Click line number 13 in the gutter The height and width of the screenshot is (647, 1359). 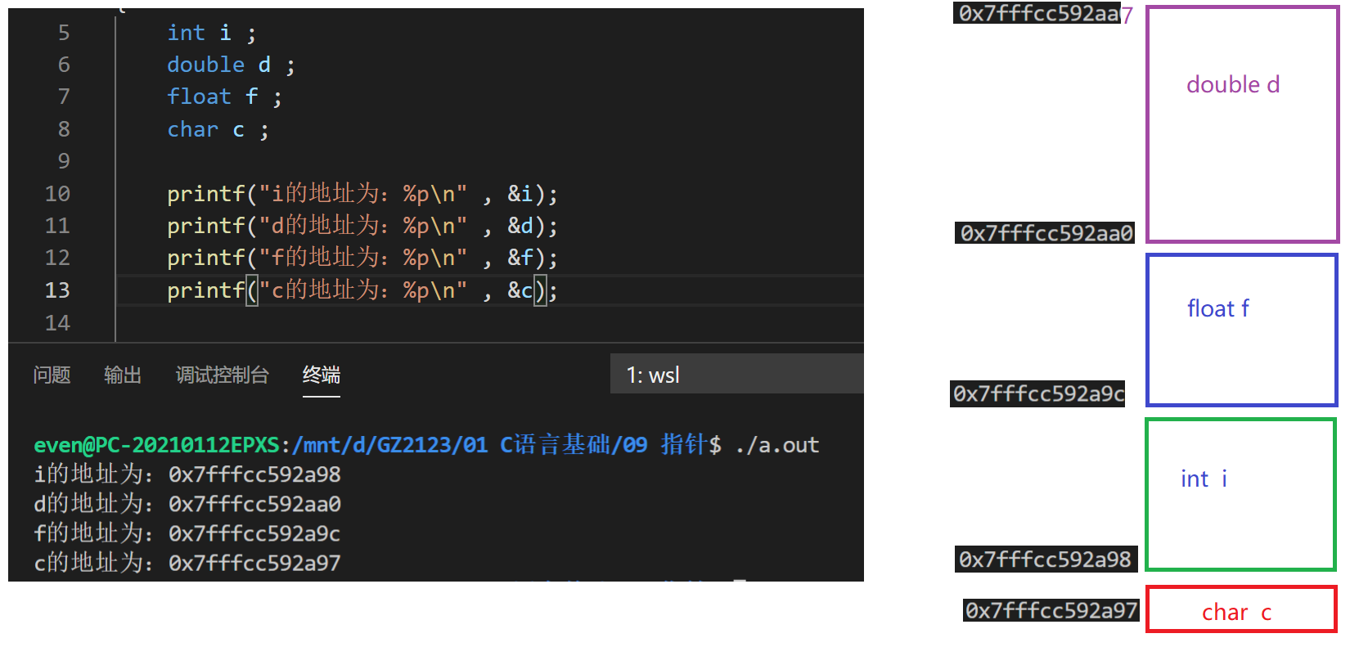point(57,290)
